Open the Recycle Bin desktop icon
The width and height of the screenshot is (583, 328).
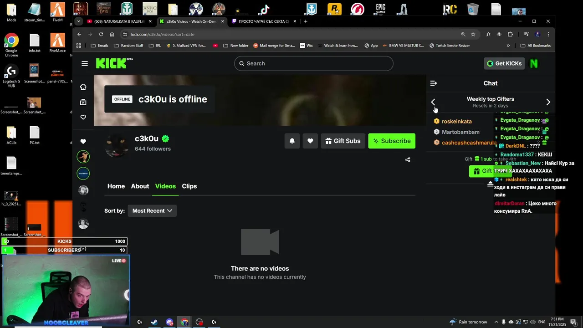coord(473,9)
